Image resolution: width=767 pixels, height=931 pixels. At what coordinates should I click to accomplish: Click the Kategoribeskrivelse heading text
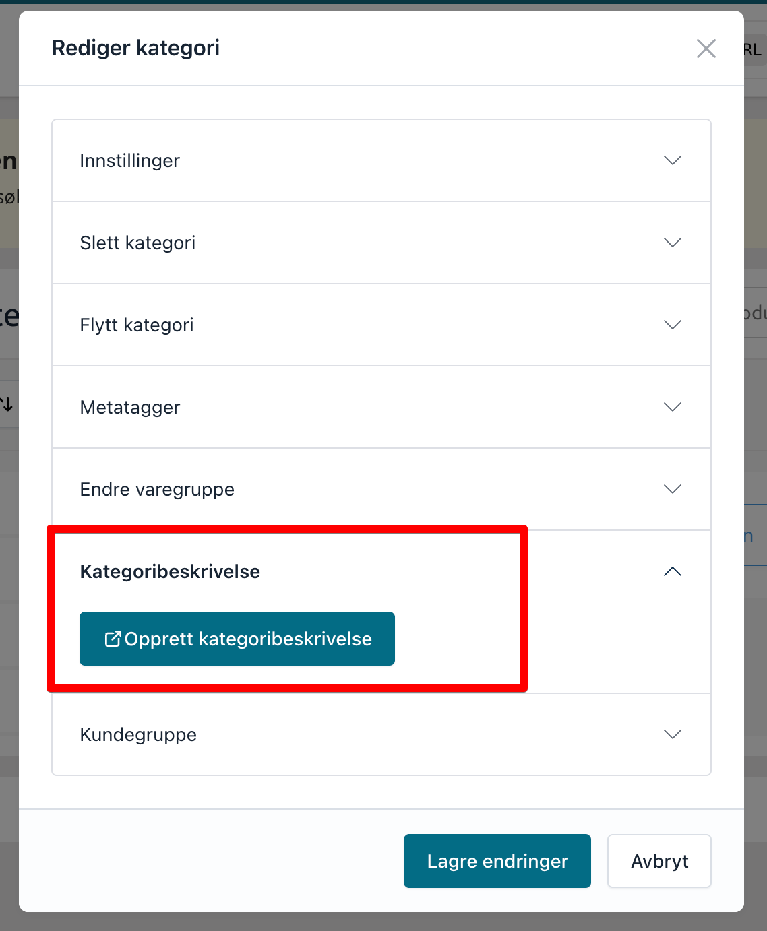coord(170,572)
